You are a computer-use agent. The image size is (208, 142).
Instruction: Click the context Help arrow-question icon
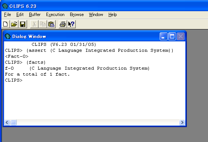pyautogui.click(x=71, y=24)
